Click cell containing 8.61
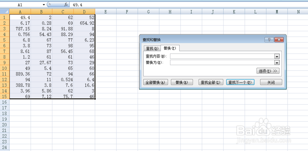Image resolution: width=308 pixels, height=151 pixels. click(x=20, y=51)
